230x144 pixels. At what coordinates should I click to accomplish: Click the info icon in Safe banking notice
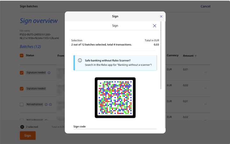tap(80, 60)
